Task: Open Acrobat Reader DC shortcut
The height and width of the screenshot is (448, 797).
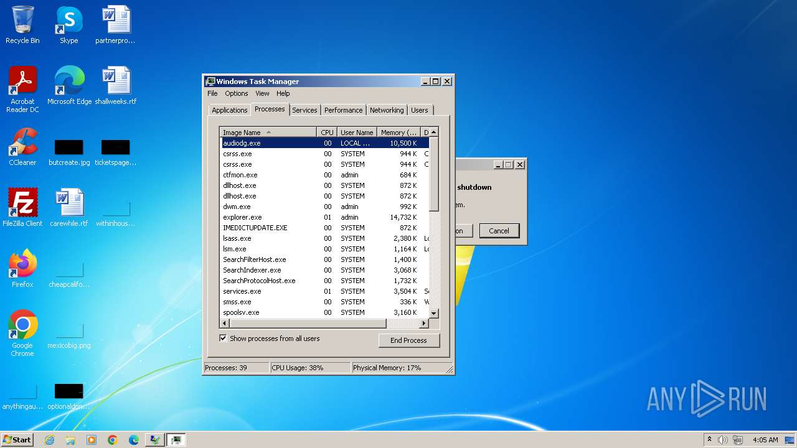Action: [22, 90]
